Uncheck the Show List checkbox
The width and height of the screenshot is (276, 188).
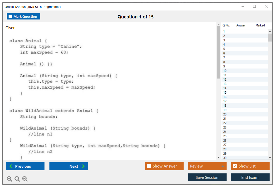[x=235, y=166]
